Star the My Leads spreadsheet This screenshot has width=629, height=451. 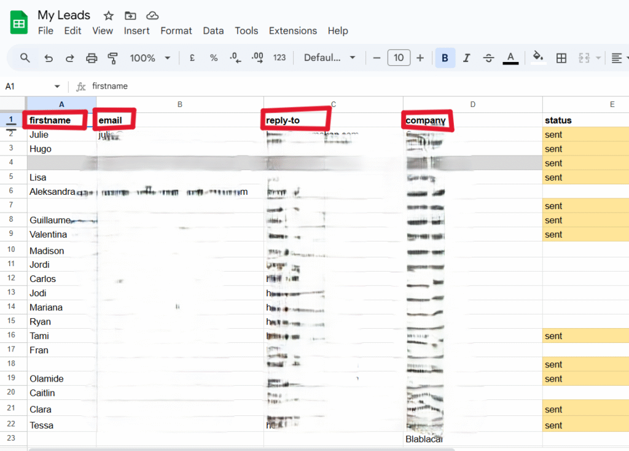pos(108,15)
